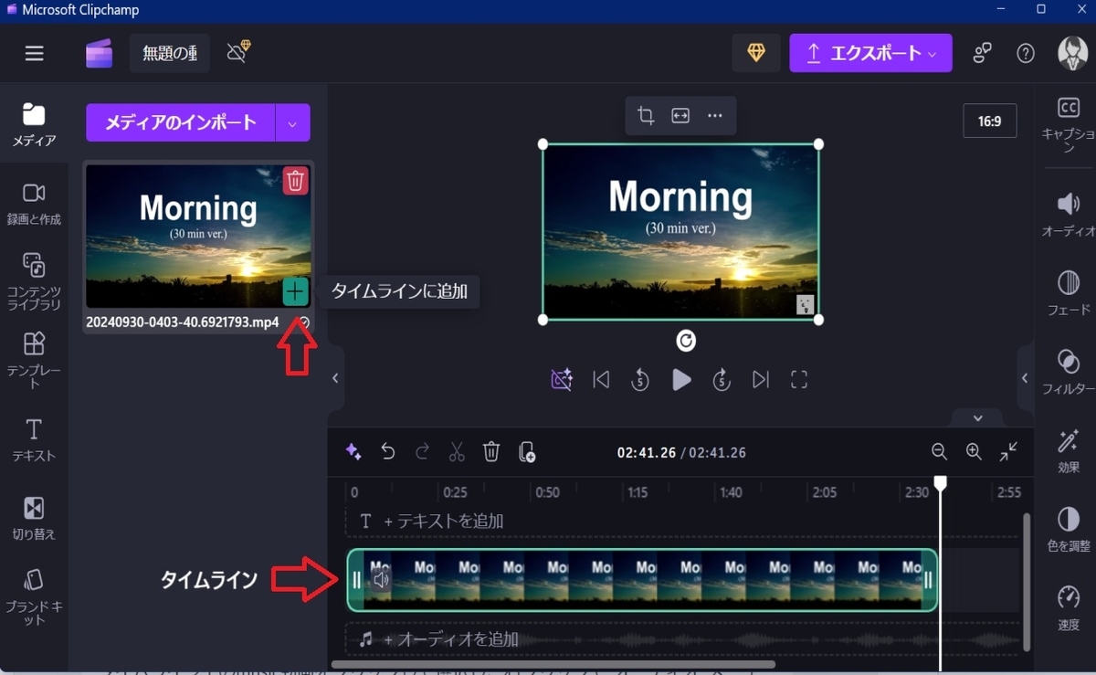Open the ブランドキット sidebar tab
The width and height of the screenshot is (1096, 675).
34,596
